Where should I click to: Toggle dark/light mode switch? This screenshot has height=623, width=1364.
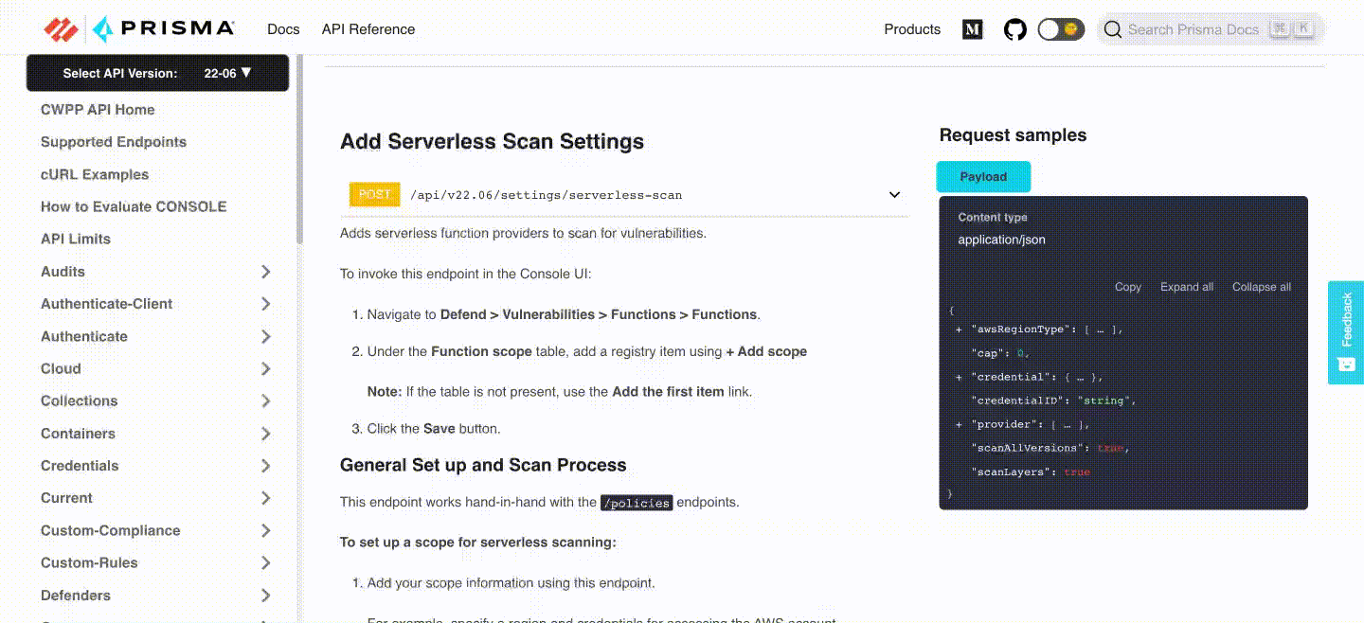click(x=1061, y=29)
